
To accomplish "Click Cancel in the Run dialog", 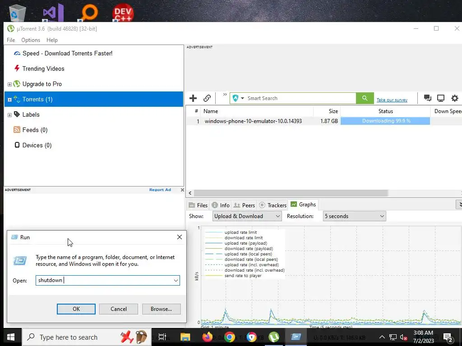I will point(119,309).
